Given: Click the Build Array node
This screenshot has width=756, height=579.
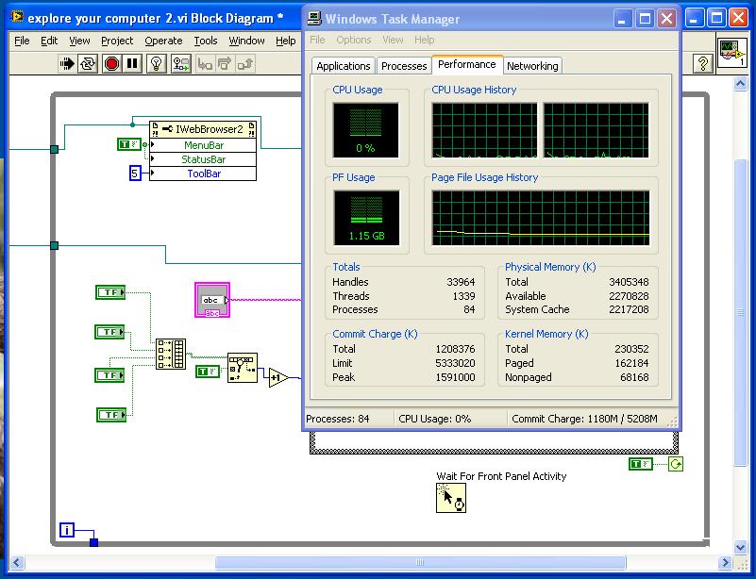Looking at the screenshot, I should (171, 354).
